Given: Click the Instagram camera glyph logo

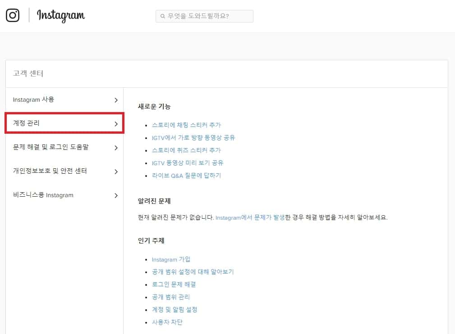Looking at the screenshot, I should [13, 15].
